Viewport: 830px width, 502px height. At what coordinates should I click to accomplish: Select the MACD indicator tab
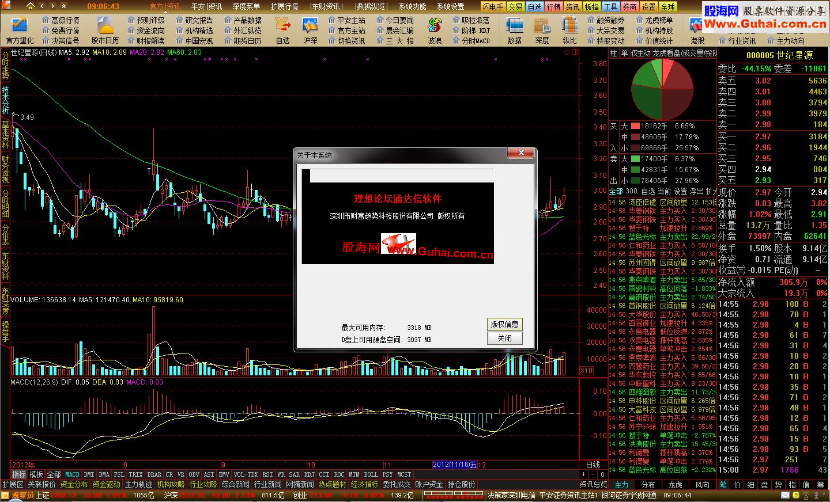(72, 474)
